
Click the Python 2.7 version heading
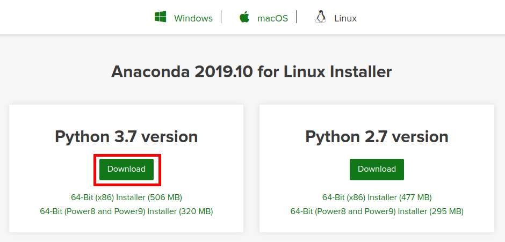point(377,137)
